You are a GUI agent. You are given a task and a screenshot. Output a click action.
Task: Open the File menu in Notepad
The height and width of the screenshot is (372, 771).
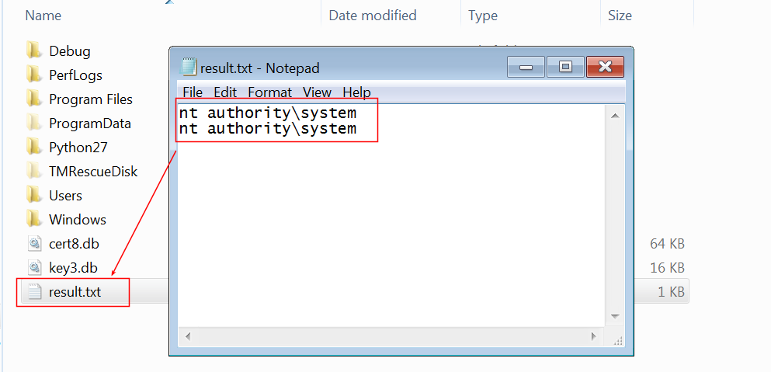click(x=193, y=92)
